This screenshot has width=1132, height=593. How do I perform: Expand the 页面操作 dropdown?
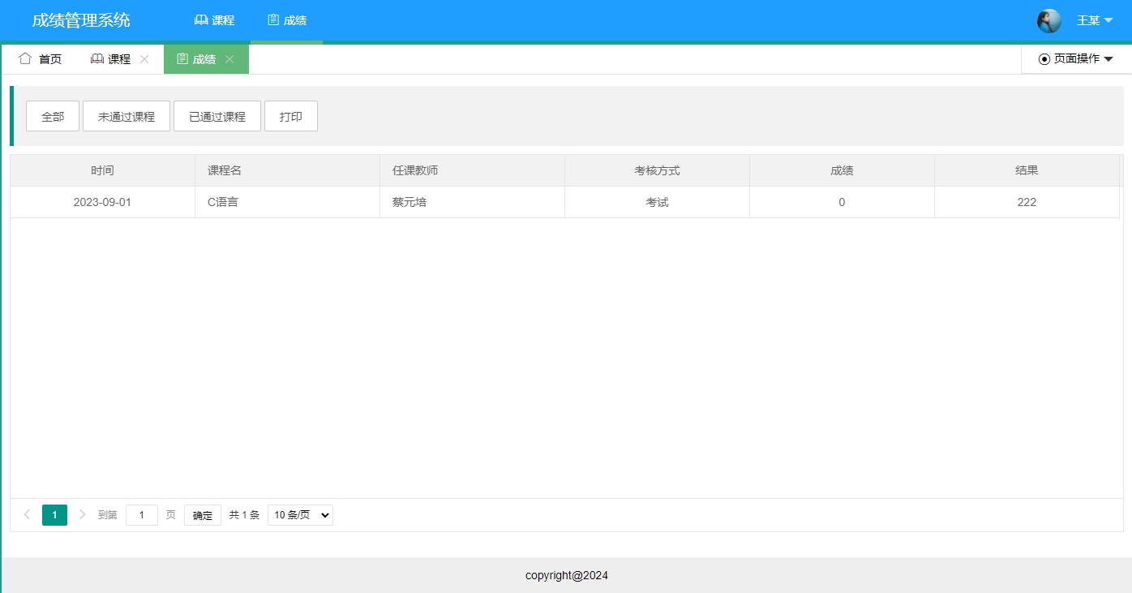pos(1078,58)
